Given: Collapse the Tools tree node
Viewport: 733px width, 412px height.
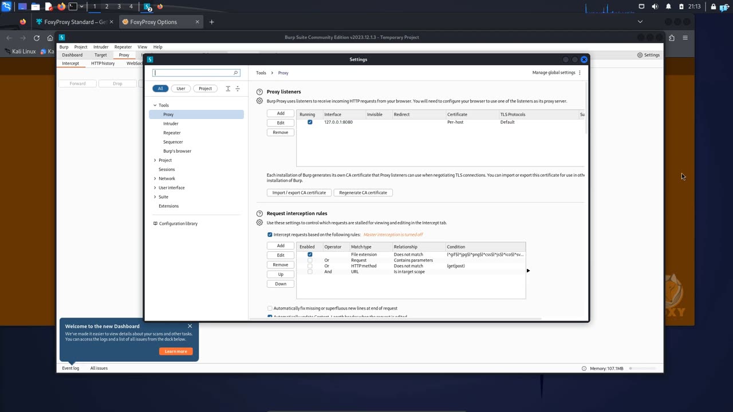Looking at the screenshot, I should 155,105.
